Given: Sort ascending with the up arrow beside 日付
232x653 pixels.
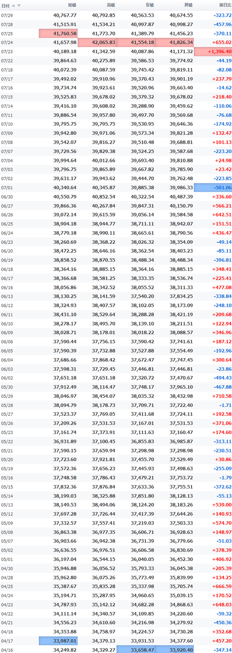Looking at the screenshot, I should pyautogui.click(x=14, y=6).
